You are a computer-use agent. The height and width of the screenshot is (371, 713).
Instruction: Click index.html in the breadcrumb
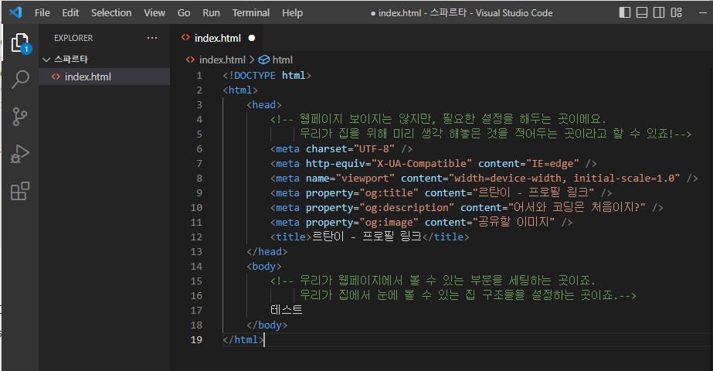pos(222,60)
